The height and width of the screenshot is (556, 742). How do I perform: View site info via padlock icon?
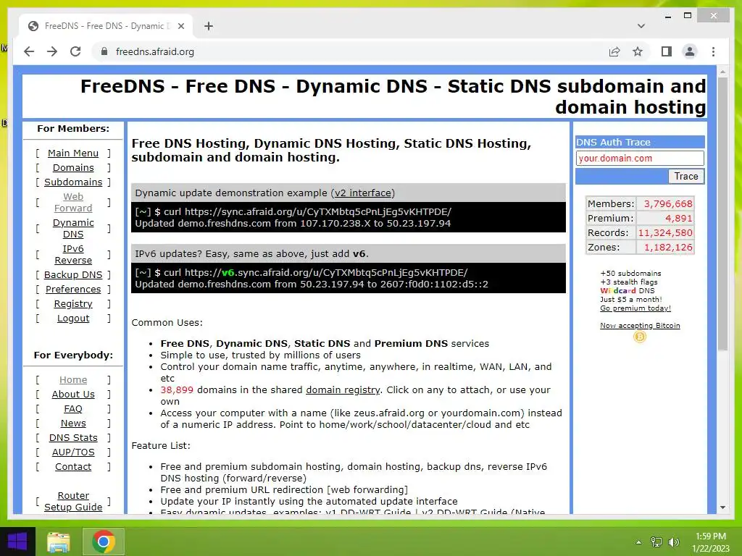104,51
